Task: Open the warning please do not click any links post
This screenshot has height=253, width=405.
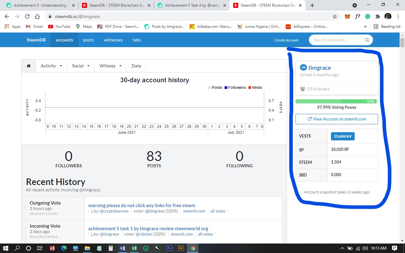Action: coord(141,205)
